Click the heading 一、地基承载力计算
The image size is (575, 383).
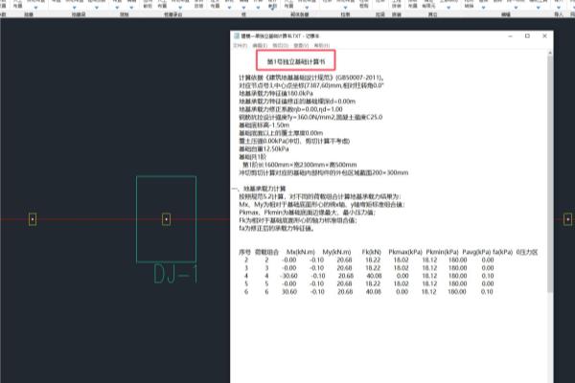[x=260, y=189]
